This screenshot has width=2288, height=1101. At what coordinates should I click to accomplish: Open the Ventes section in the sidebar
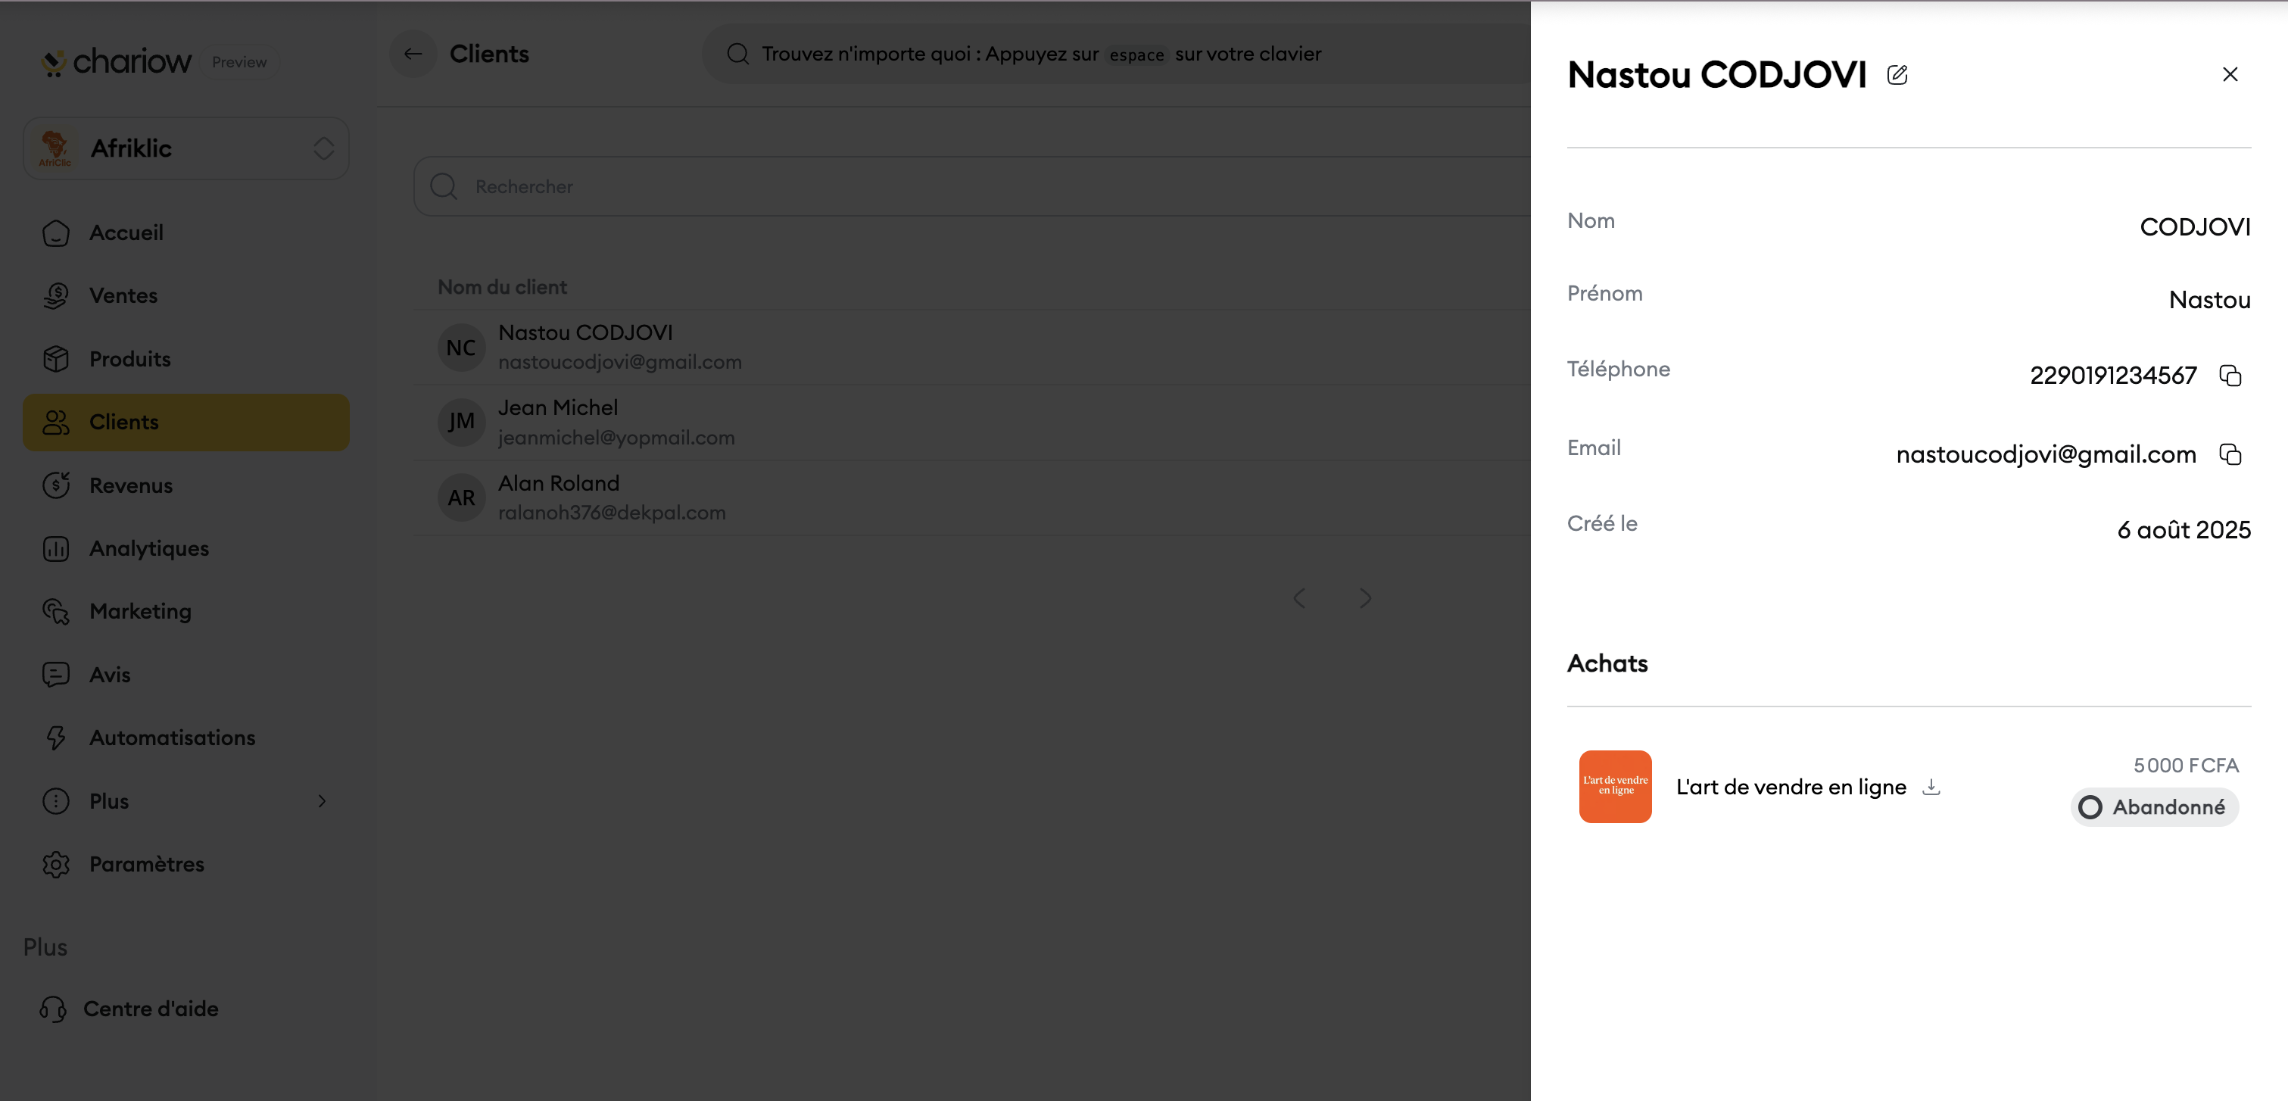(x=123, y=296)
